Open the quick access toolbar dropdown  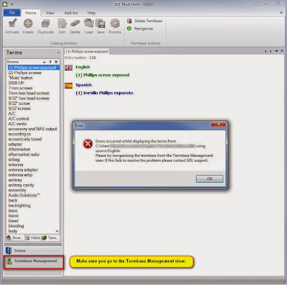point(12,4)
